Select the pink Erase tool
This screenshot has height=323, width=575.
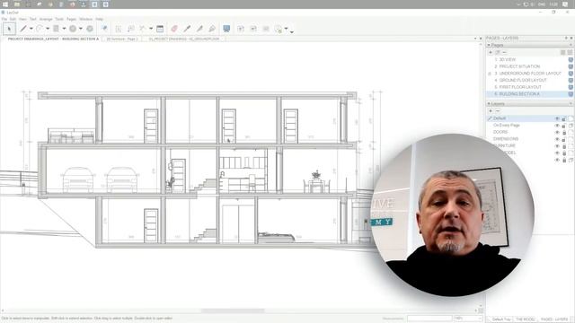174,29
